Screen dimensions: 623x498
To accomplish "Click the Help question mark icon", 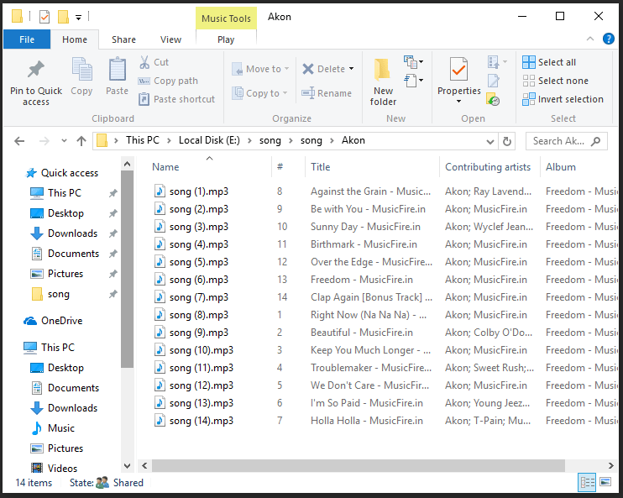I will click(608, 39).
